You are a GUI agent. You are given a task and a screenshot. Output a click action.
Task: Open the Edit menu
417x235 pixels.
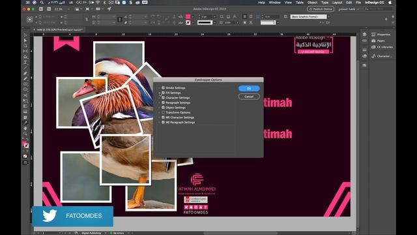[x=349, y=3]
